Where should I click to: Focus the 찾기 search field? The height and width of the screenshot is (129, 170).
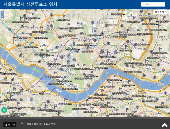pyautogui.click(x=153, y=5)
